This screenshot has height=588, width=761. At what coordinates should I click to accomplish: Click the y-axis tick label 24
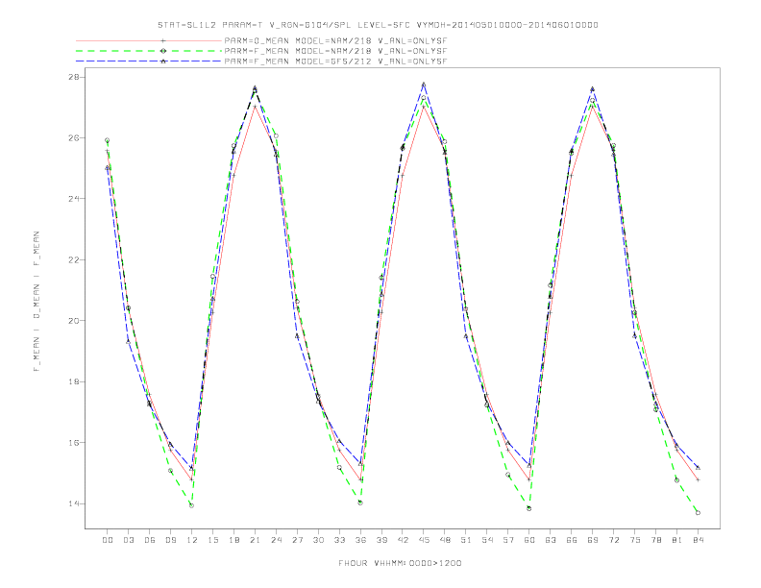[x=76, y=199]
